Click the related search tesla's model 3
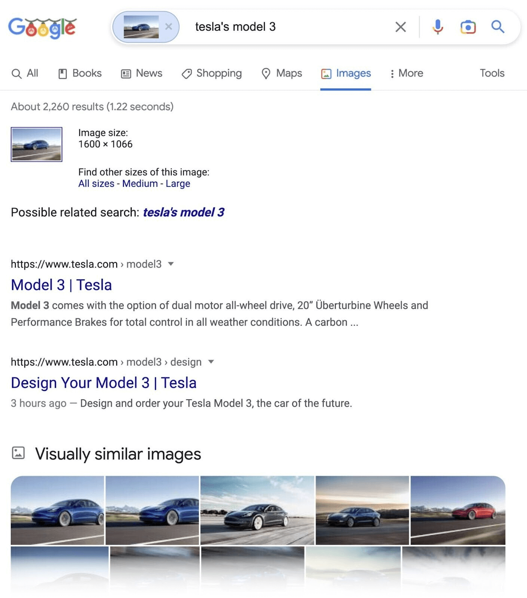 pyautogui.click(x=184, y=212)
